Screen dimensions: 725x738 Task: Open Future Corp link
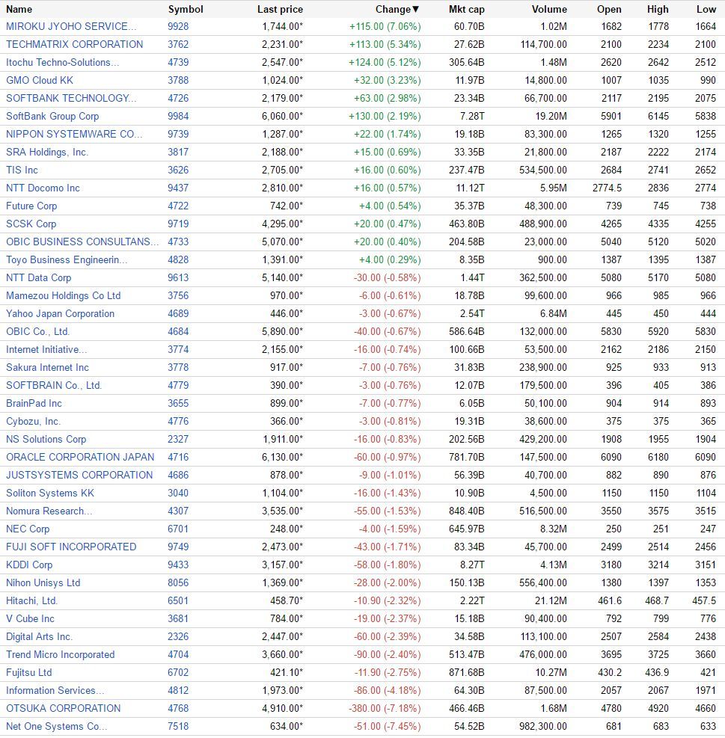click(x=31, y=206)
